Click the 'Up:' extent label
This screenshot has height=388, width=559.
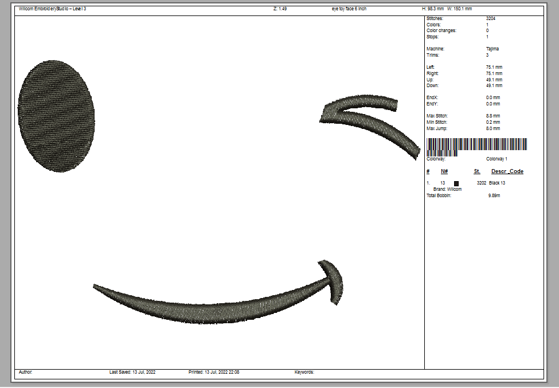click(430, 80)
